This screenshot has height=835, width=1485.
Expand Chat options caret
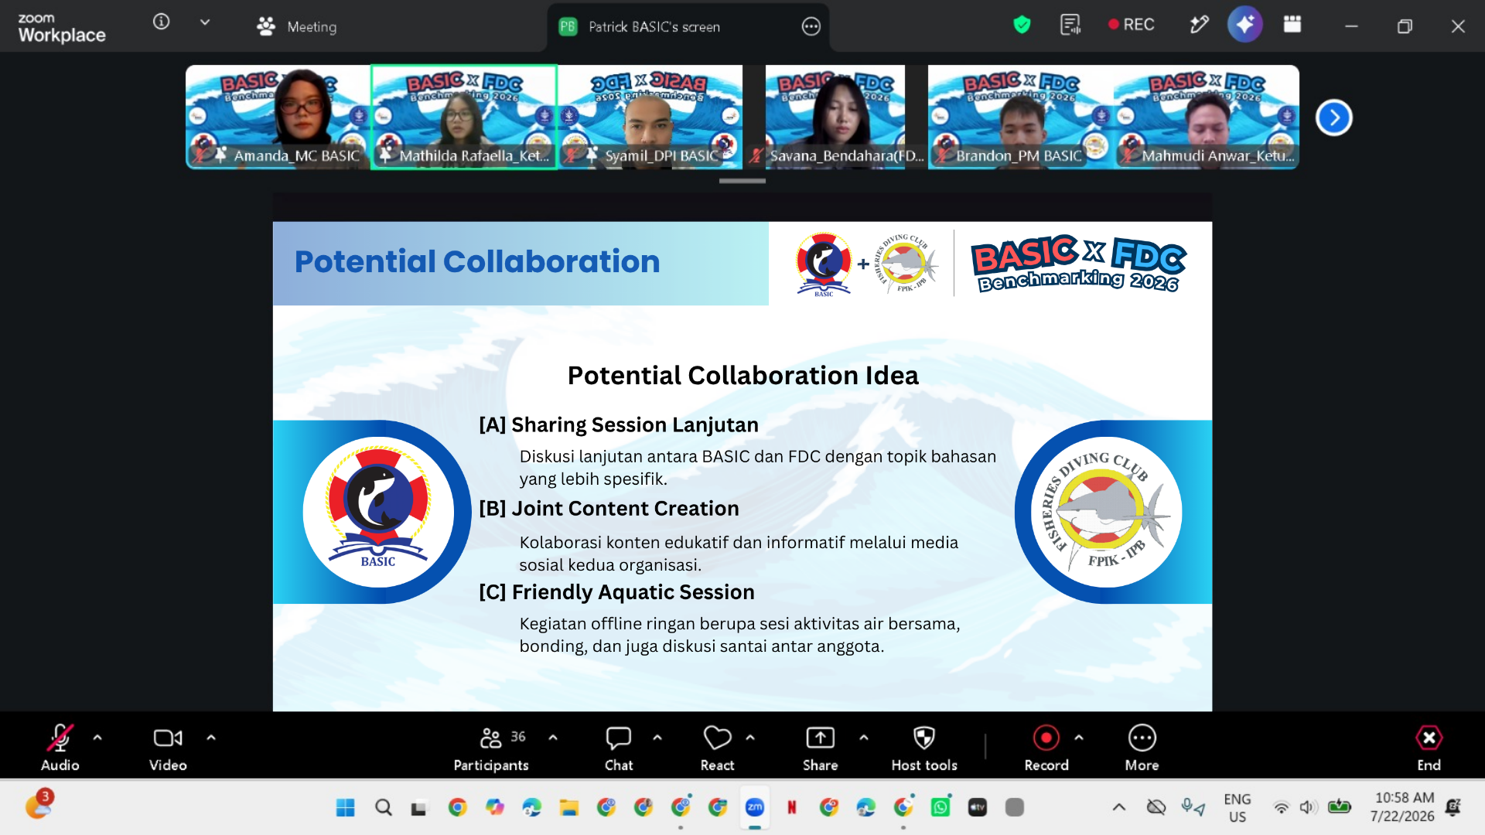pos(657,738)
